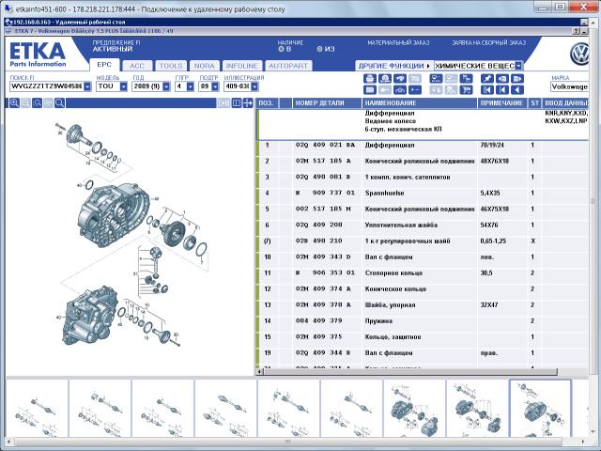601x451 pixels.
Task: Click the МАРКА field showing Volkswagen
Action: (x=569, y=87)
